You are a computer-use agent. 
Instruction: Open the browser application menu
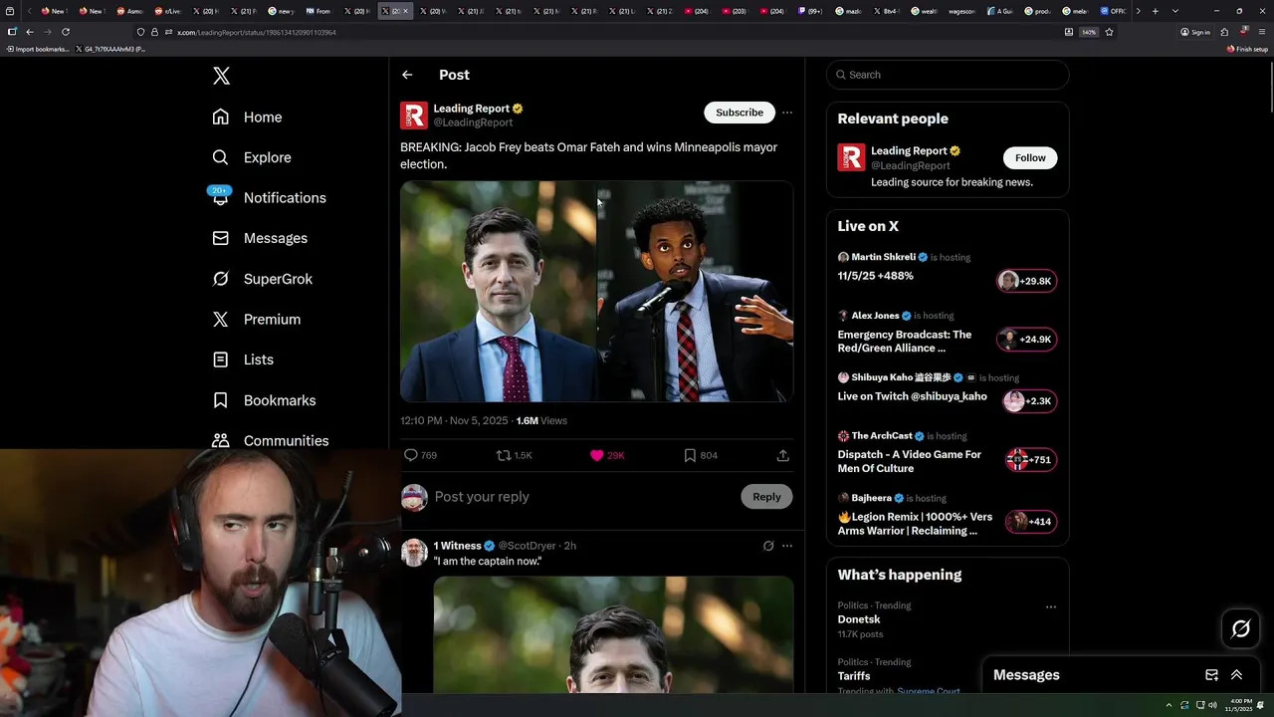click(x=1261, y=32)
